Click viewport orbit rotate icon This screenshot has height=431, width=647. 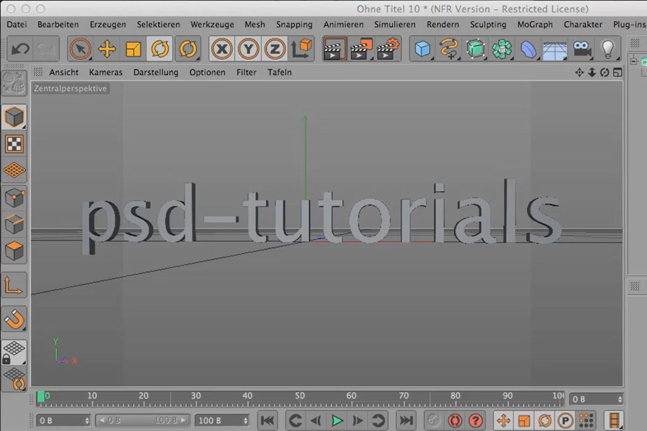pos(604,72)
